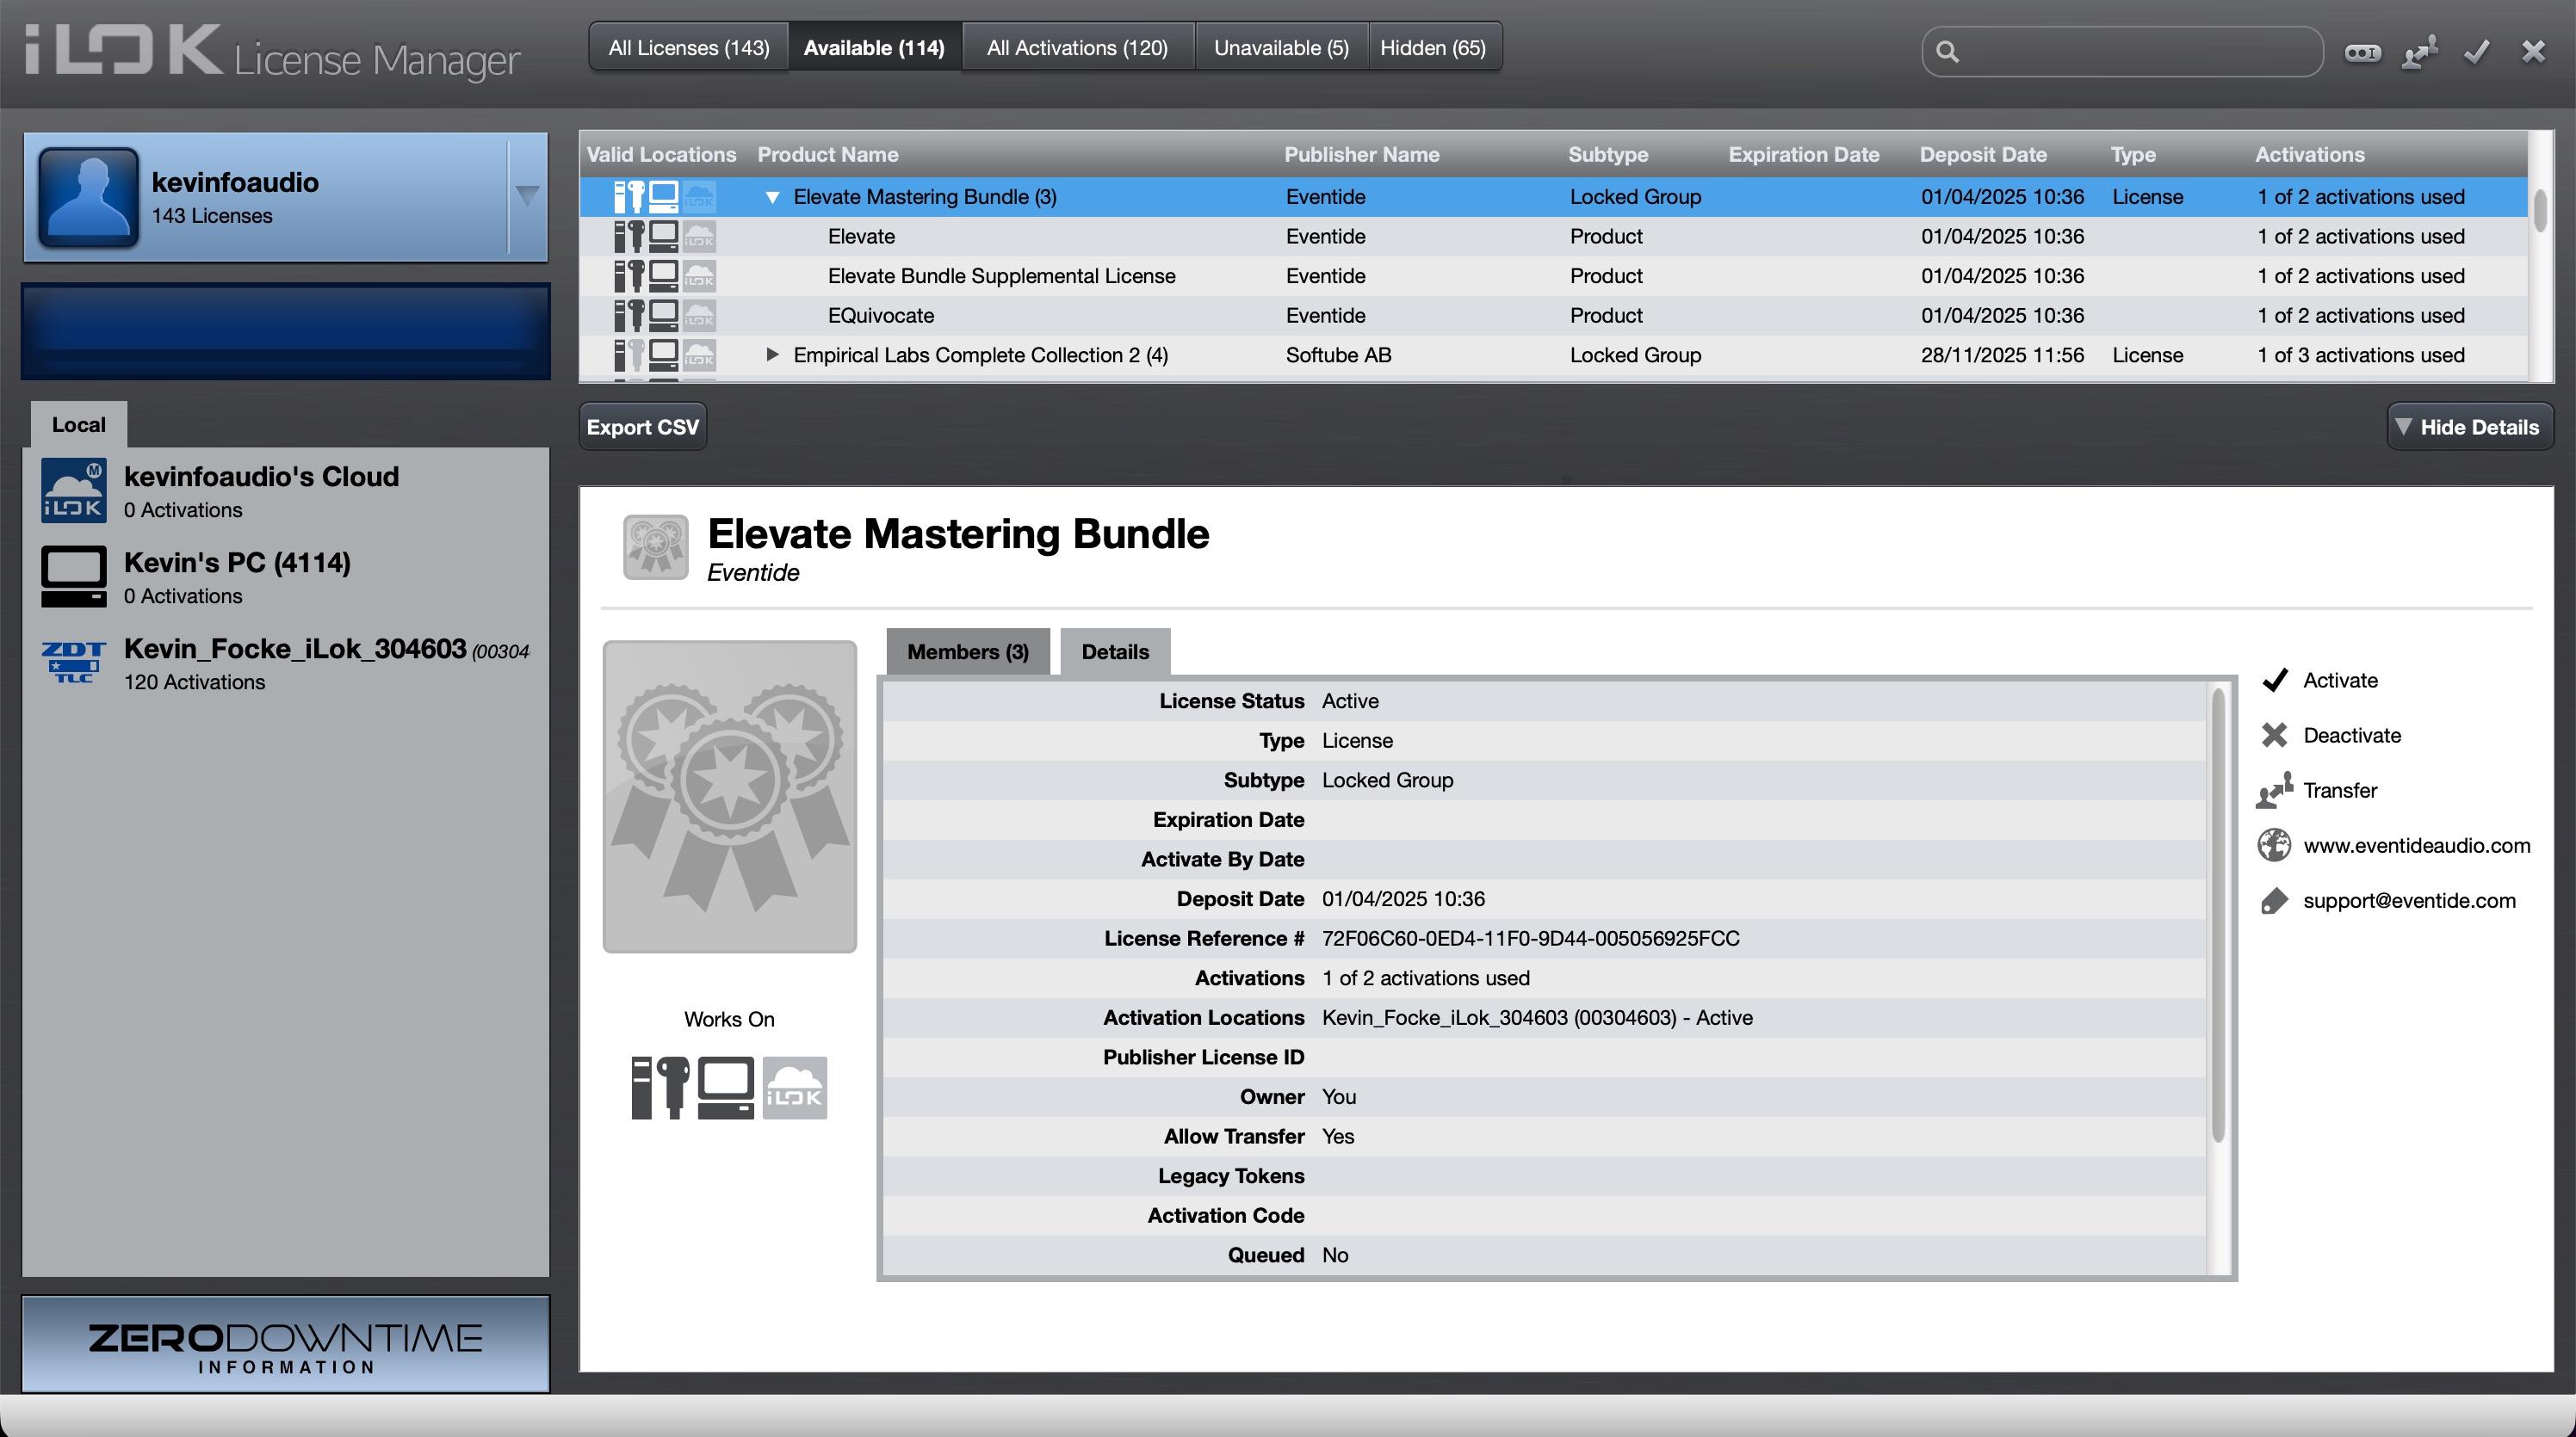The height and width of the screenshot is (1437, 2576).
Task: Open the Members (3) tab
Action: (x=967, y=651)
